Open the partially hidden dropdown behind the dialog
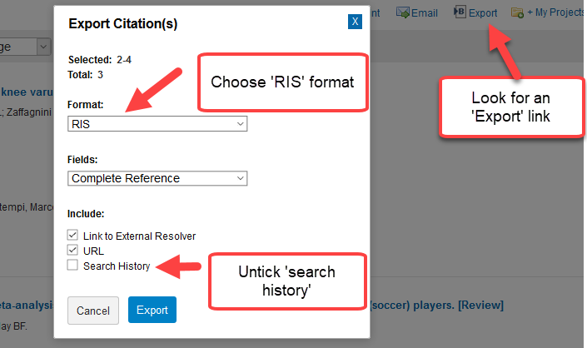587x348 pixels. [43, 47]
